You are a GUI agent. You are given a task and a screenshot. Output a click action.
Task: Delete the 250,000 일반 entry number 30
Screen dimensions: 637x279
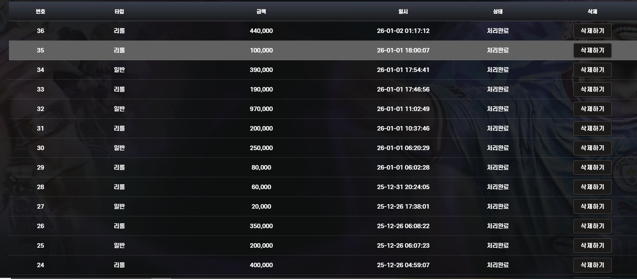[x=592, y=148]
